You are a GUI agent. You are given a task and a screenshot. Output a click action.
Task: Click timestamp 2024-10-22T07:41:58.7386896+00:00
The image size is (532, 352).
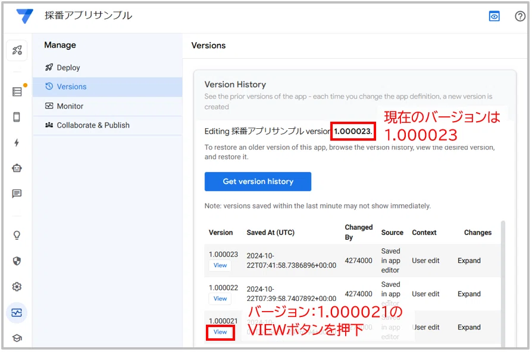click(292, 261)
